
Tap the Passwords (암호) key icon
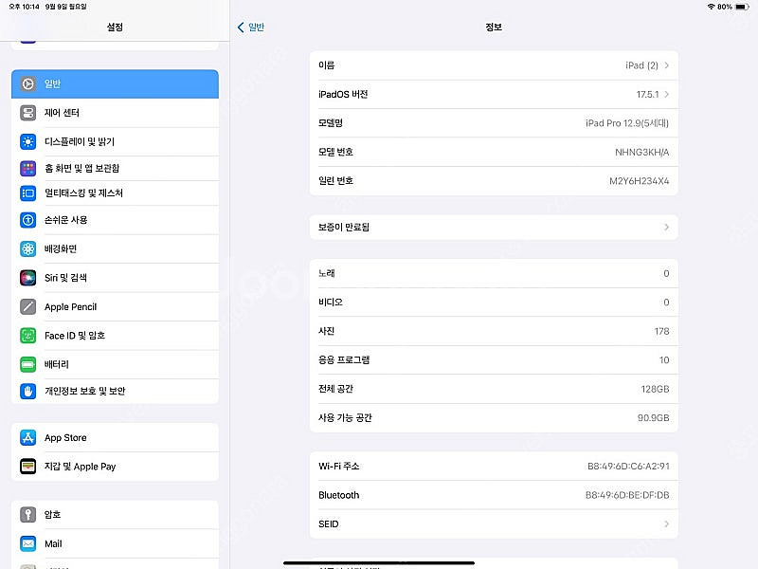tap(28, 514)
